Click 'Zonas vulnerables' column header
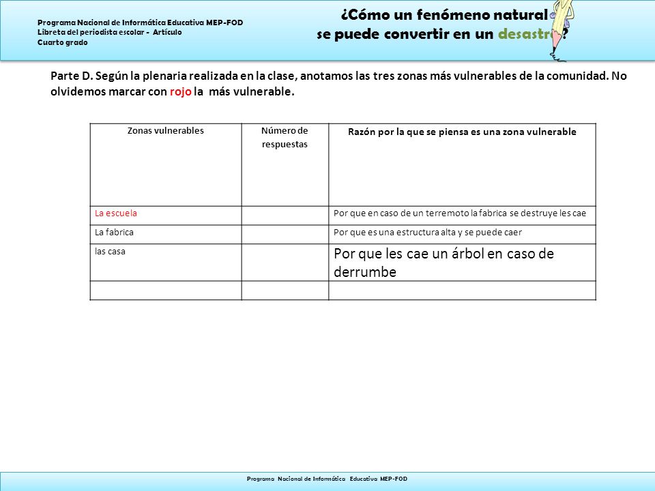 tap(166, 164)
